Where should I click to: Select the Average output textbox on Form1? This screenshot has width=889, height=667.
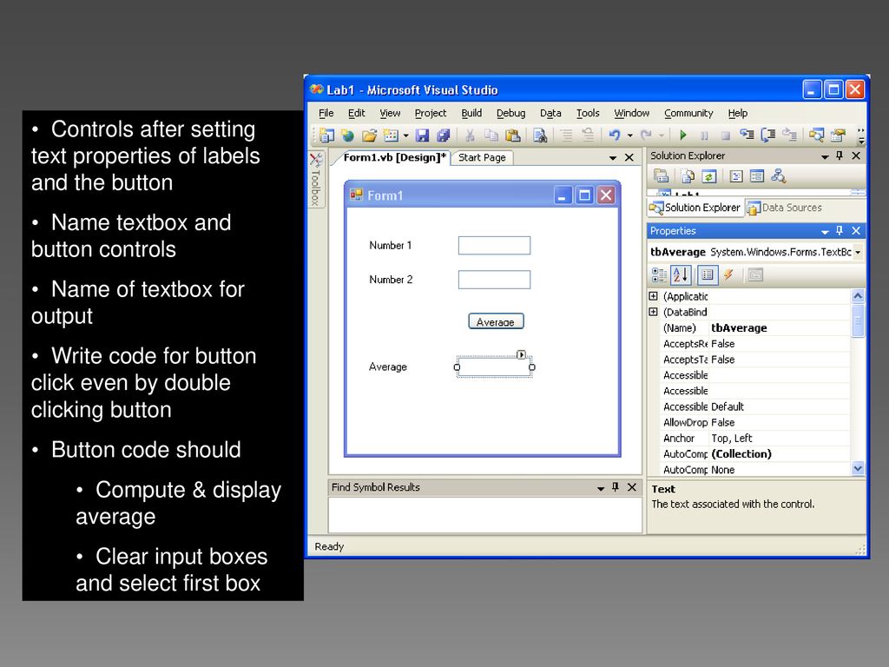[494, 367]
